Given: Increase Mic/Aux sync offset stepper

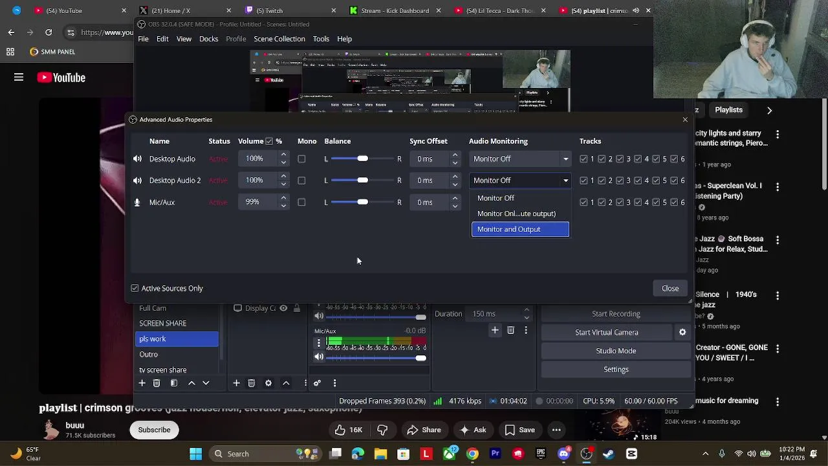Looking at the screenshot, I should 455,199.
